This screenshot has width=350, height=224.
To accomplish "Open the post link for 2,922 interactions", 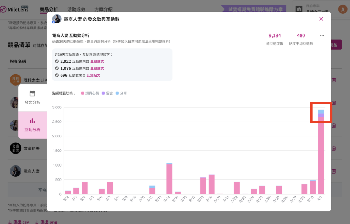I will [97, 61].
